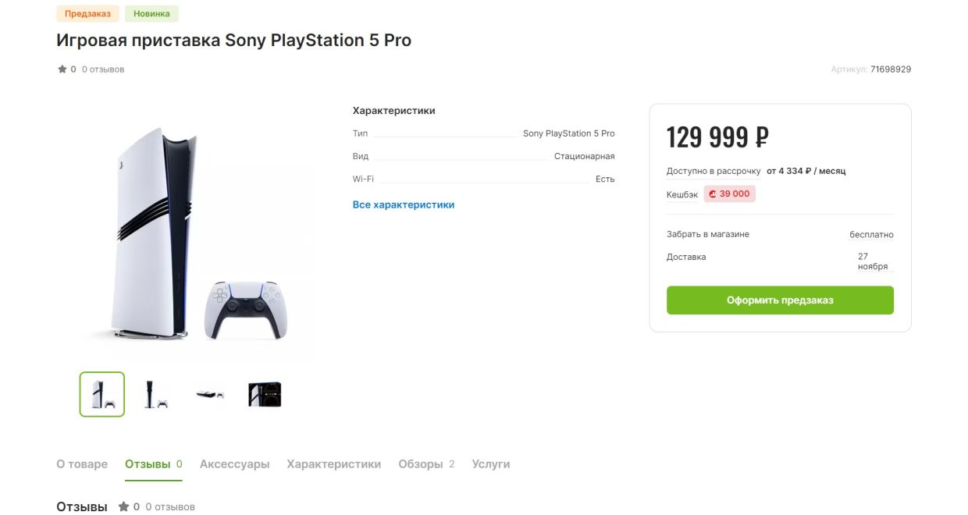Open the Все характеристики link
Viewport: 968px width, 515px height.
point(403,204)
